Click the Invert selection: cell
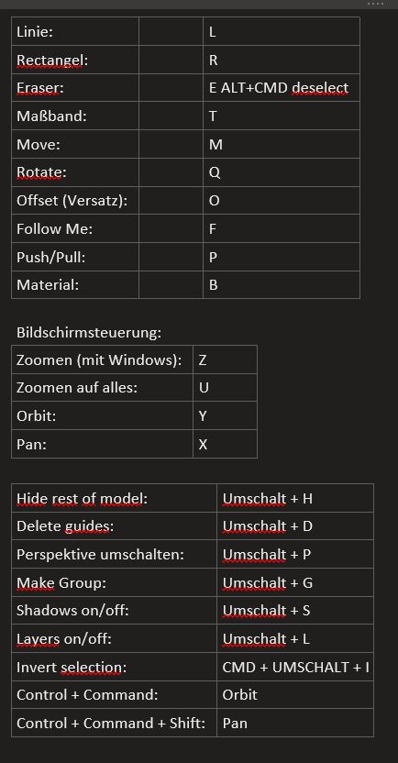Screen dimensions: 398x763 [114, 667]
